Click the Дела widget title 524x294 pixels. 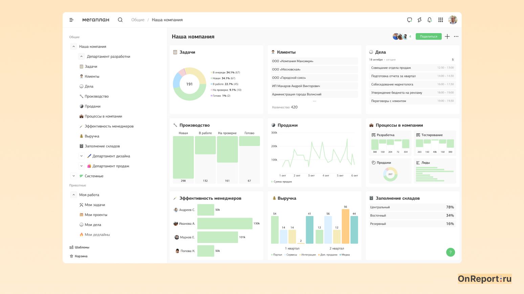pyautogui.click(x=380, y=52)
